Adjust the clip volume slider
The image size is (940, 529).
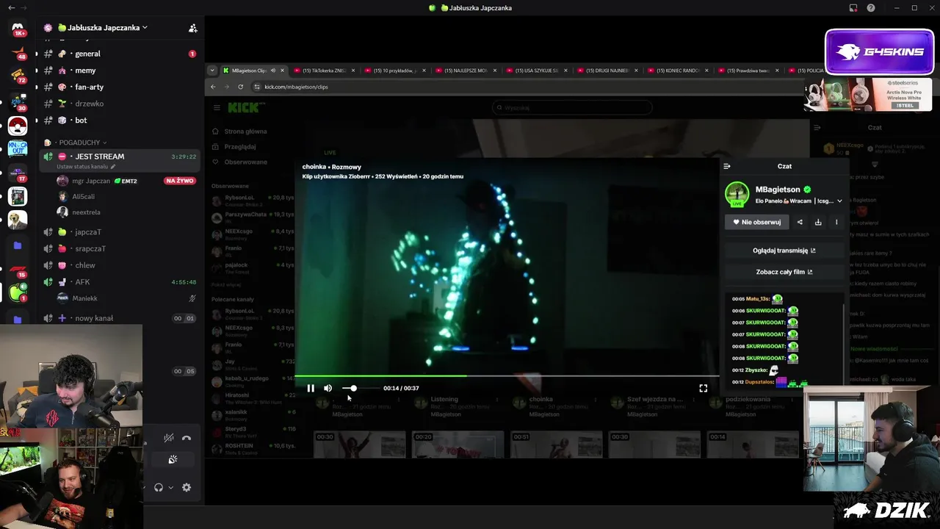click(x=360, y=388)
